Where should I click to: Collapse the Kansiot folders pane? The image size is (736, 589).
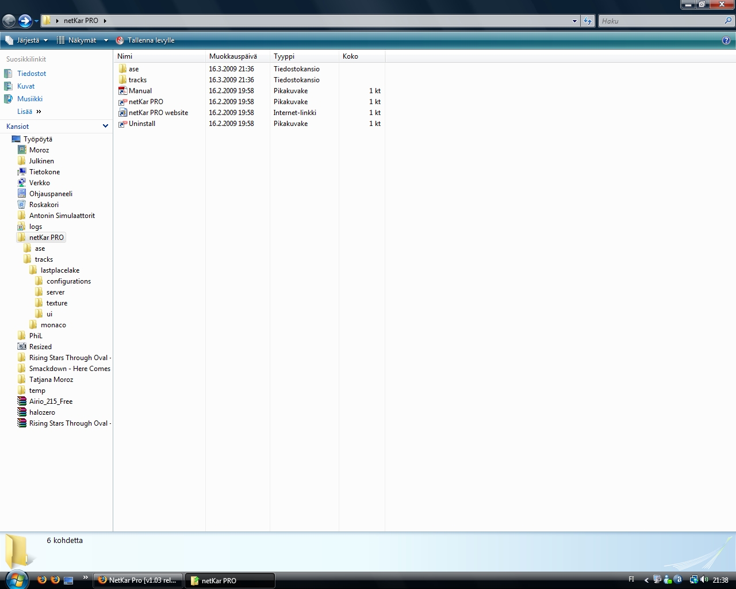pyautogui.click(x=105, y=126)
